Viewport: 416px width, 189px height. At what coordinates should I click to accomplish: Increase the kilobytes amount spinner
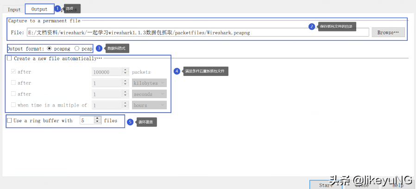(x=125, y=81)
